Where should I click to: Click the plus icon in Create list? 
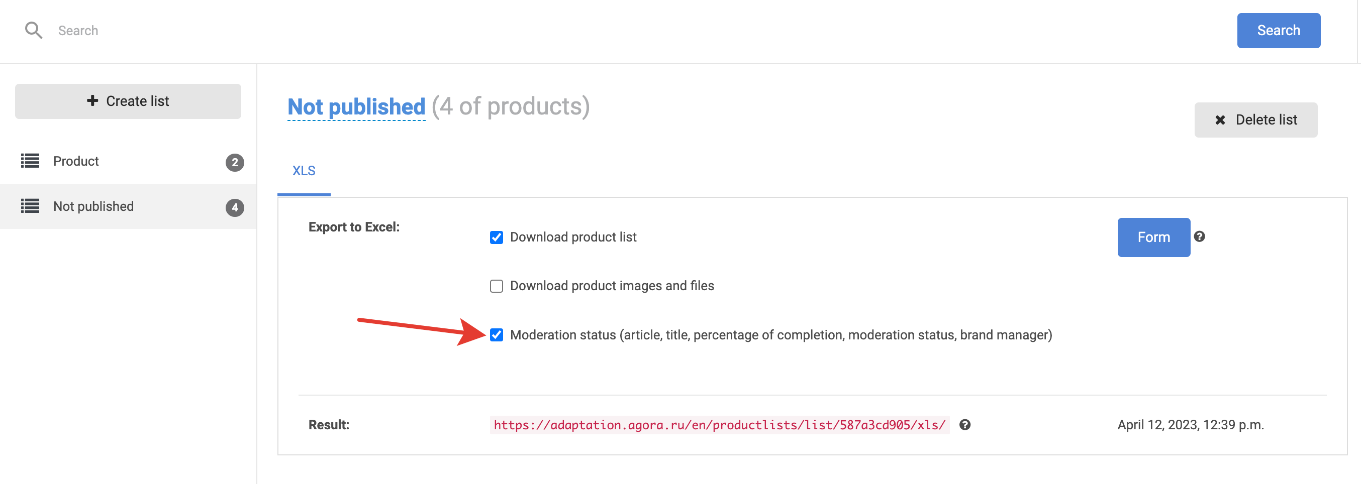click(92, 101)
